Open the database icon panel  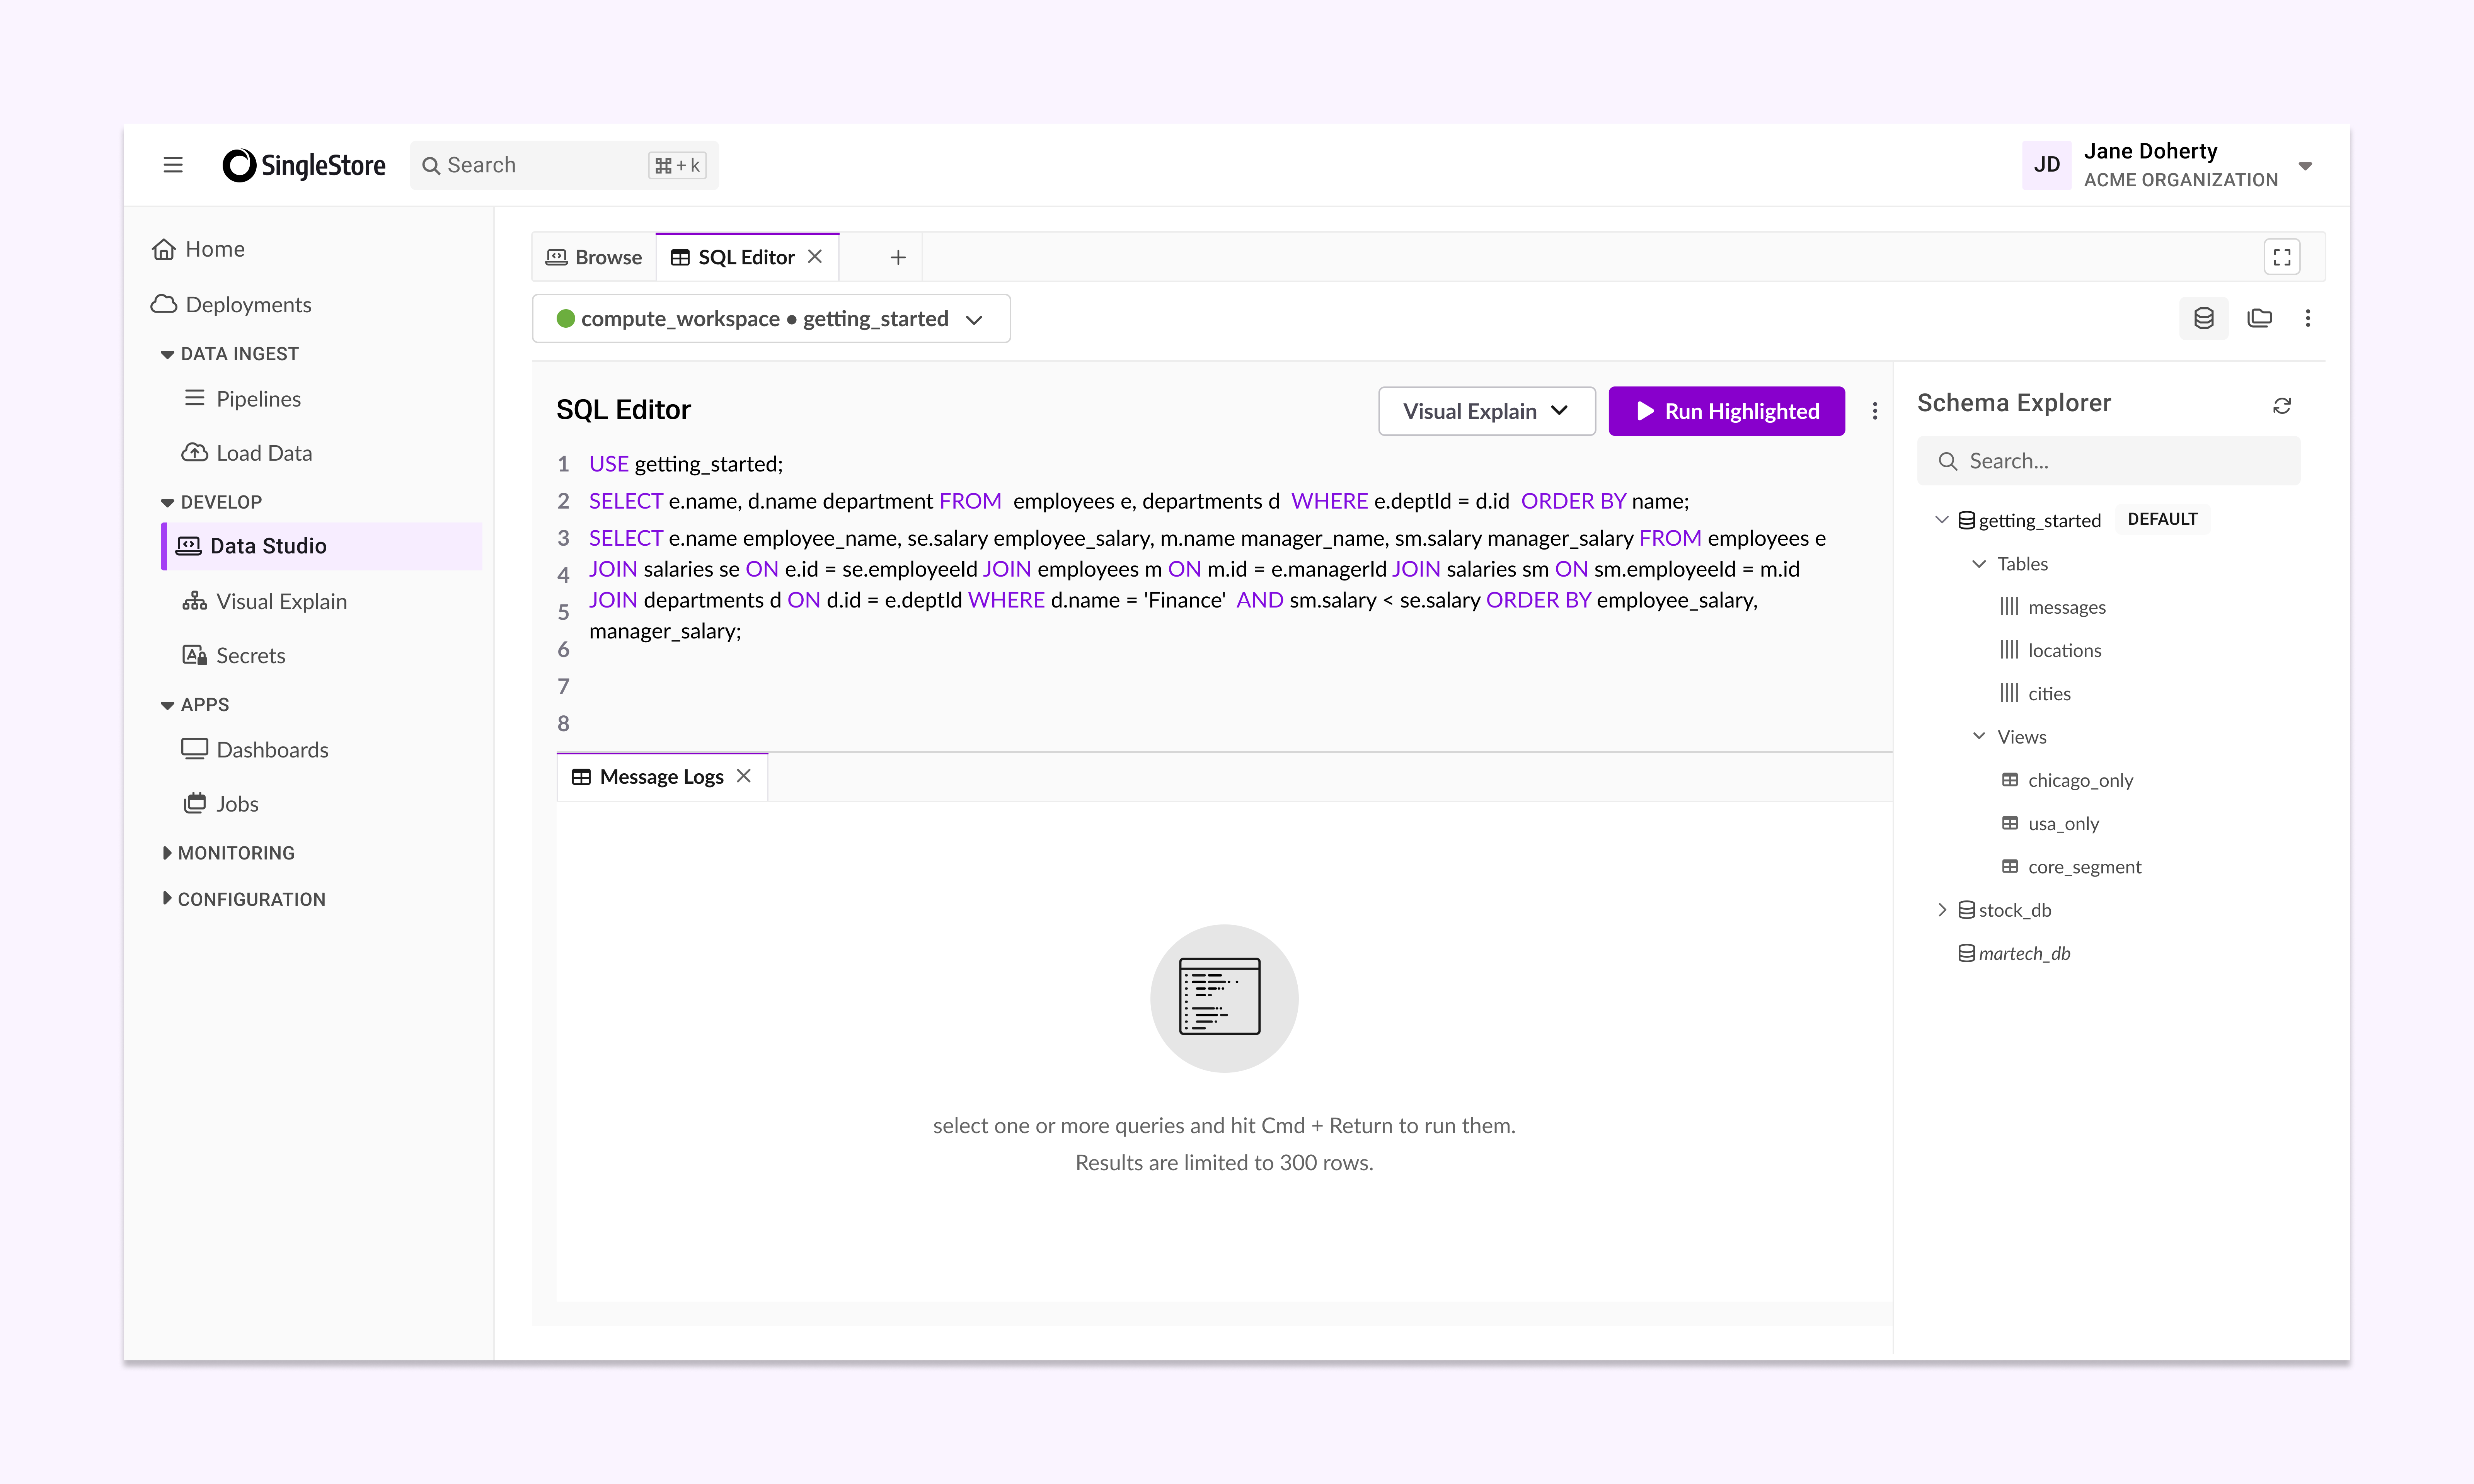point(2203,319)
